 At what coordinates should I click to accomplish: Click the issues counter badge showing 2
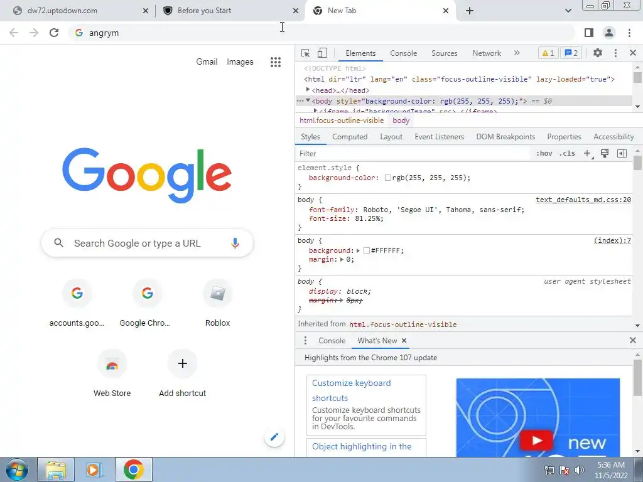[571, 53]
